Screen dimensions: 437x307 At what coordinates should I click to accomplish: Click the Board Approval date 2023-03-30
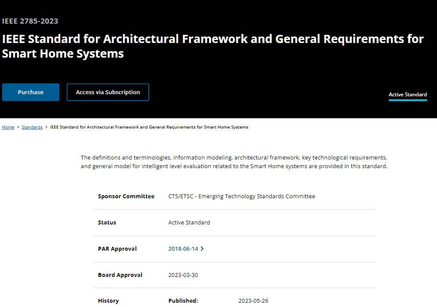pos(183,275)
